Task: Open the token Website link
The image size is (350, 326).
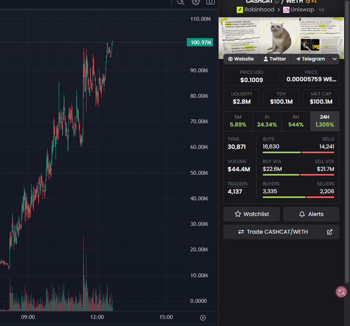Action: click(x=241, y=59)
